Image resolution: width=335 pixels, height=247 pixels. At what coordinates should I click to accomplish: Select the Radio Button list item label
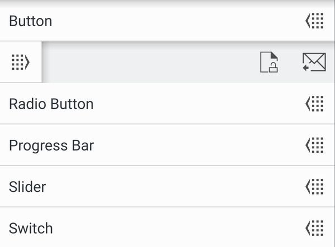pos(51,104)
